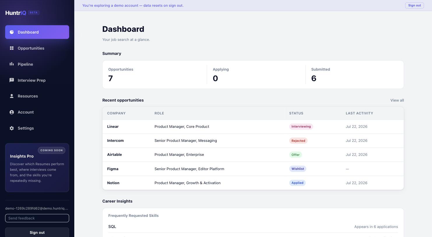Open the Airtable company row
Screen dimensions: 432x237
tap(253, 154)
